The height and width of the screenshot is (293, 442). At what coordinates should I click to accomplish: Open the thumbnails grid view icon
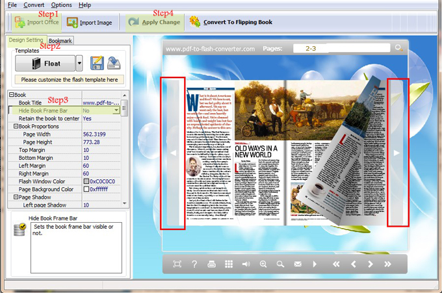[x=229, y=264]
